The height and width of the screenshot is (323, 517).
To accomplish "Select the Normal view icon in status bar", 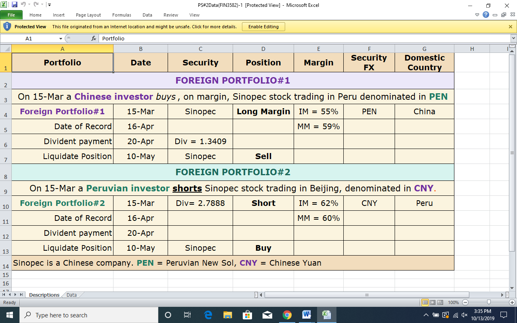I will 425,302.
